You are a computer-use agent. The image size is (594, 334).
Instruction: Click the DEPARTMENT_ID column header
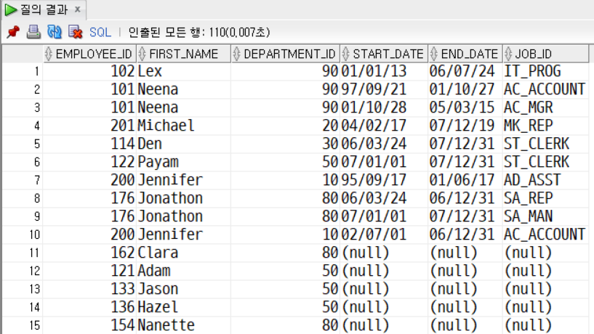tap(285, 54)
